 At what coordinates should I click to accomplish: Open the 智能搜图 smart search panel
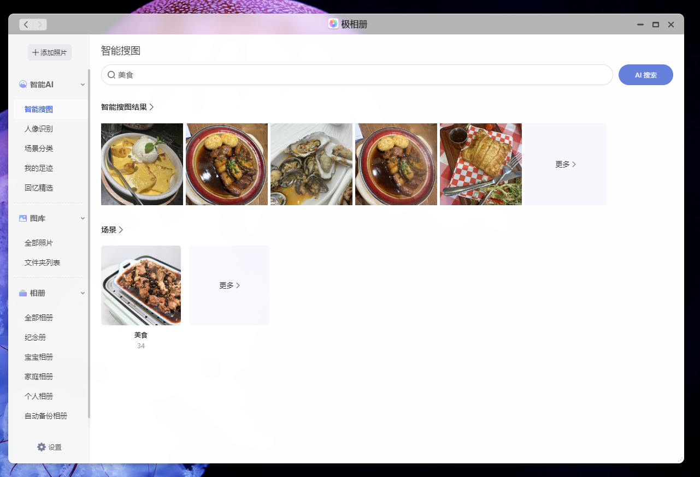point(38,109)
